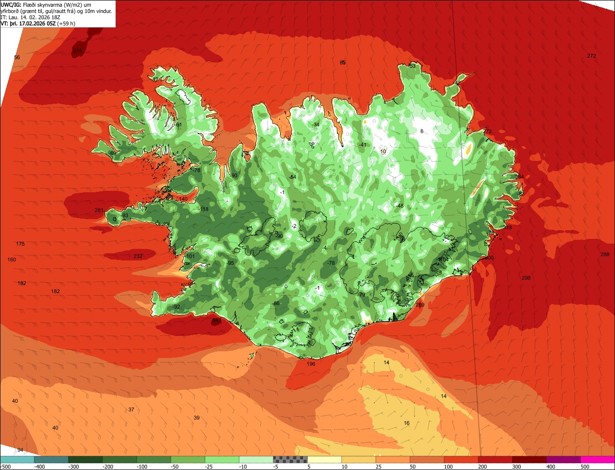The width and height of the screenshot is (615, 470).
Task: Select the dark orange 50 to 100 swatch
Action: tap(427, 459)
